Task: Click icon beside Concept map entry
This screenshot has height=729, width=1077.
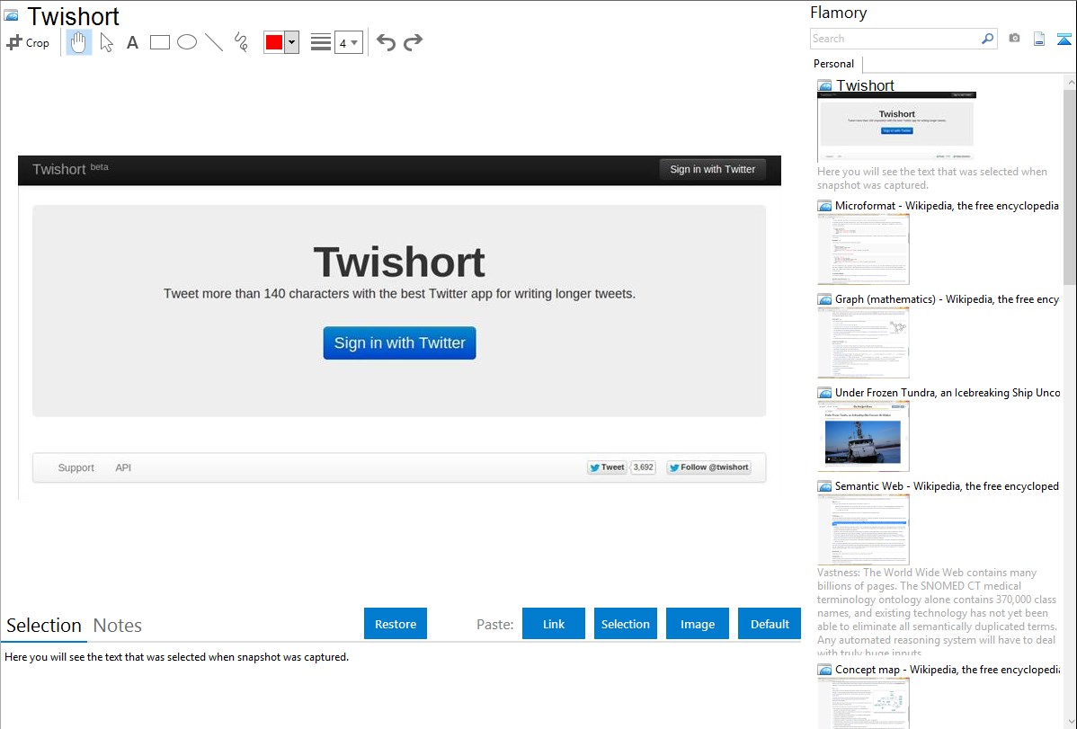Action: coord(824,670)
